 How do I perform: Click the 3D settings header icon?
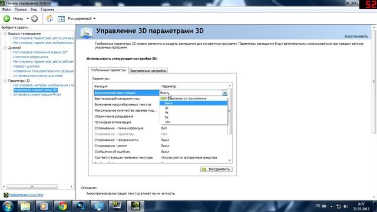[87, 32]
